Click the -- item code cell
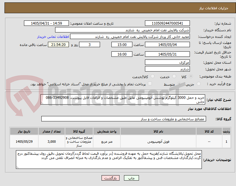Screen dimensions: 236x186 click(x=209, y=142)
